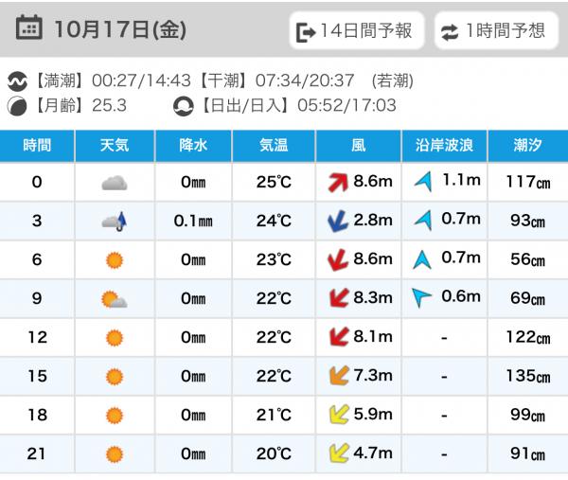Click the tide wave icon next to 満潮
Screen dimensions: 568x480
tap(18, 82)
